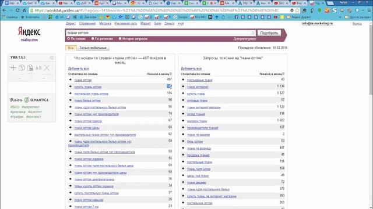Open the YWA 1.6.3 panel settings icon

coord(52,57)
